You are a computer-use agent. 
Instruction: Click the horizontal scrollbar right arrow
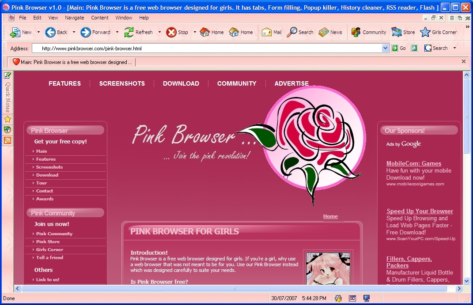[x=459, y=288]
